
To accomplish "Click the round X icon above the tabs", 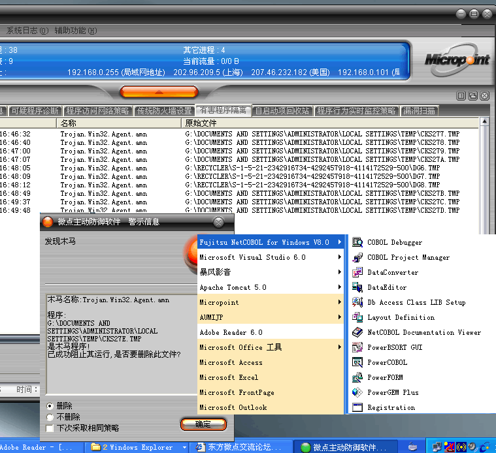I will click(x=484, y=96).
